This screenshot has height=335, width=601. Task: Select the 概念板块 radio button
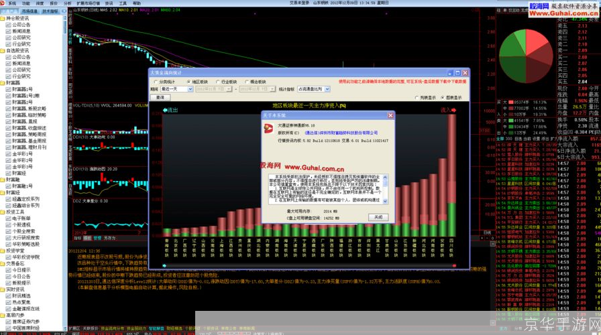point(247,82)
